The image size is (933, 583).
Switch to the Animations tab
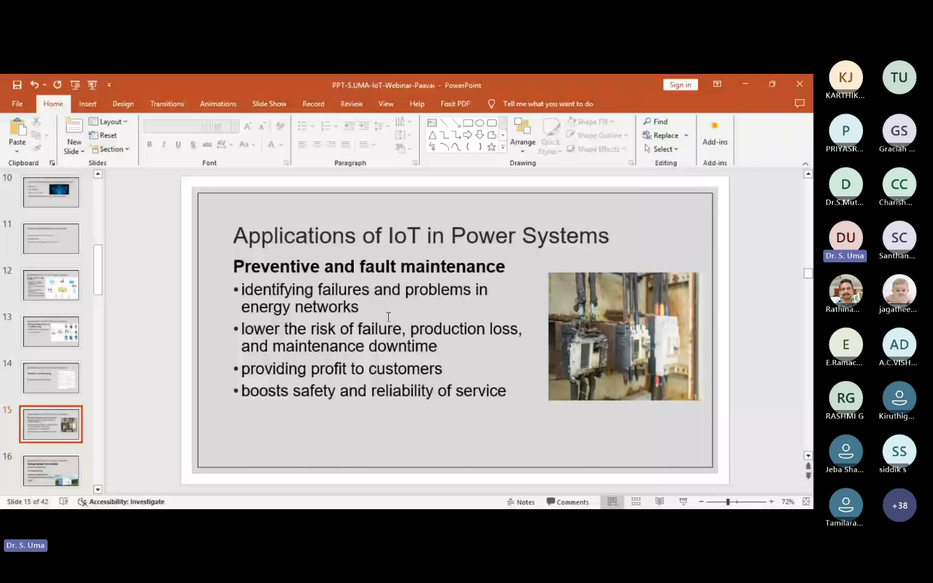point(218,104)
